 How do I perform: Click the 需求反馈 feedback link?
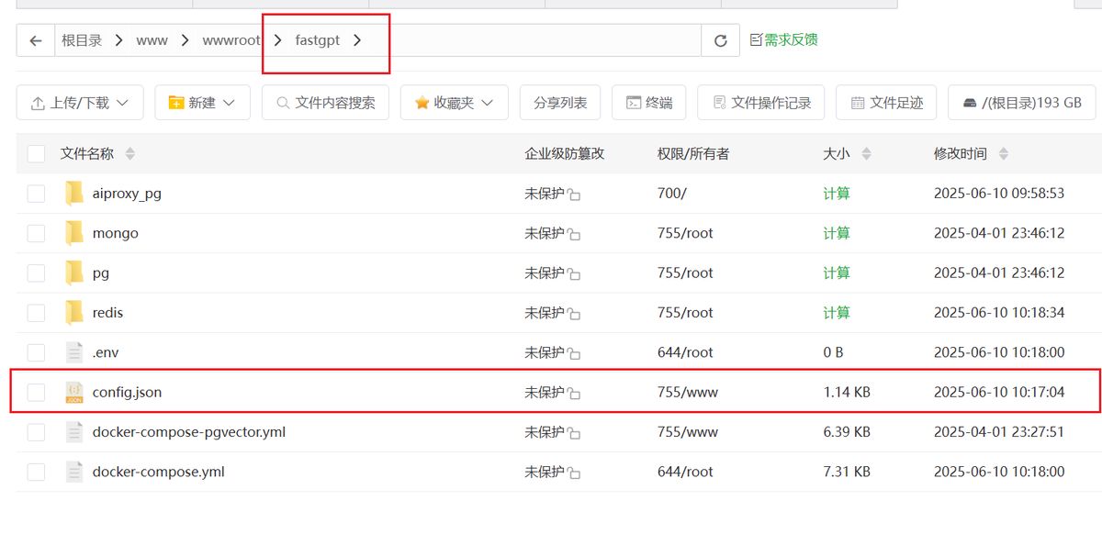coord(783,39)
